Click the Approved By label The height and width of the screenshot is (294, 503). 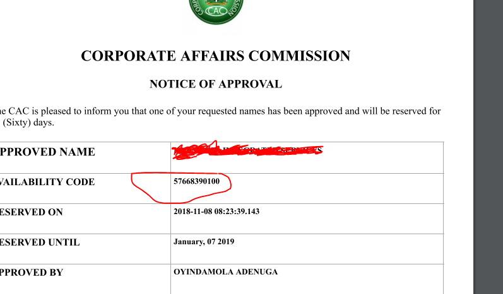click(32, 272)
